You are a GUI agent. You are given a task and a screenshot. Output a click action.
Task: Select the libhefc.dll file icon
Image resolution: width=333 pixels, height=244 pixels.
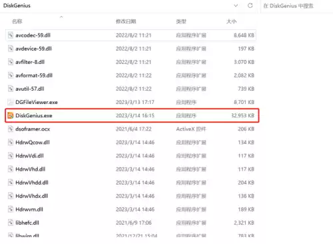click(11, 223)
